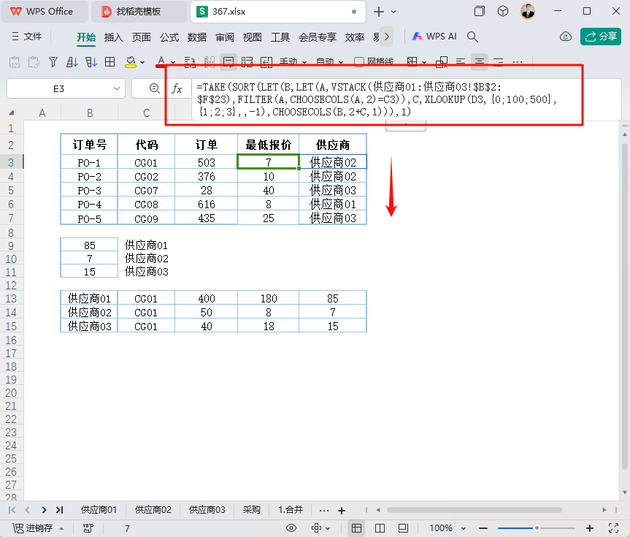
Task: Click the cloud sync status icon
Action: [x=566, y=37]
